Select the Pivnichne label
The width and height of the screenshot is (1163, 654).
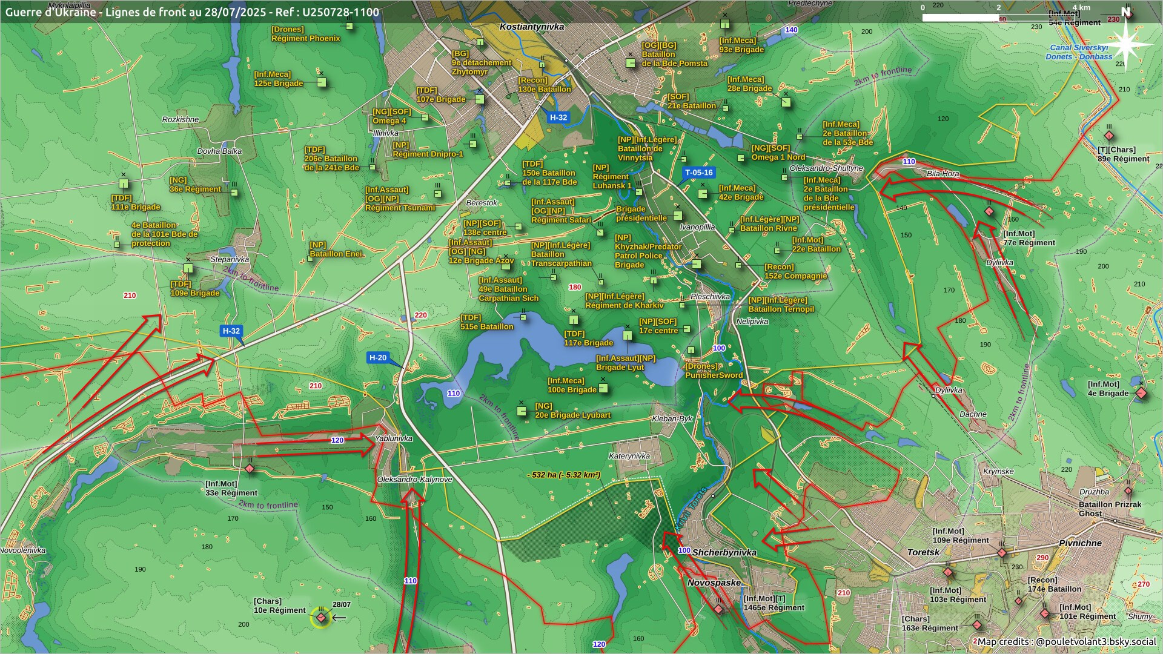click(x=1080, y=543)
